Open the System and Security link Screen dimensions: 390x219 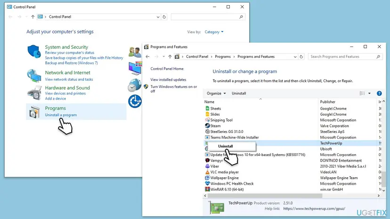66,47
